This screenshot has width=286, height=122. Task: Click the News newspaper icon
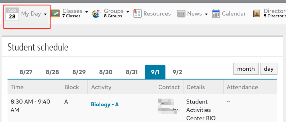[x=181, y=14]
